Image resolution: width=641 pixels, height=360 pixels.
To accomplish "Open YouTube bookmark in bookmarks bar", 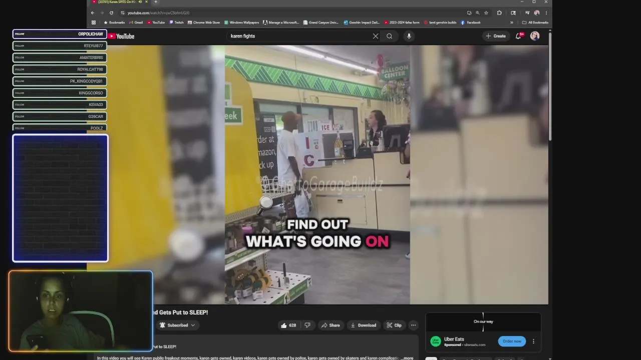I will [x=156, y=22].
